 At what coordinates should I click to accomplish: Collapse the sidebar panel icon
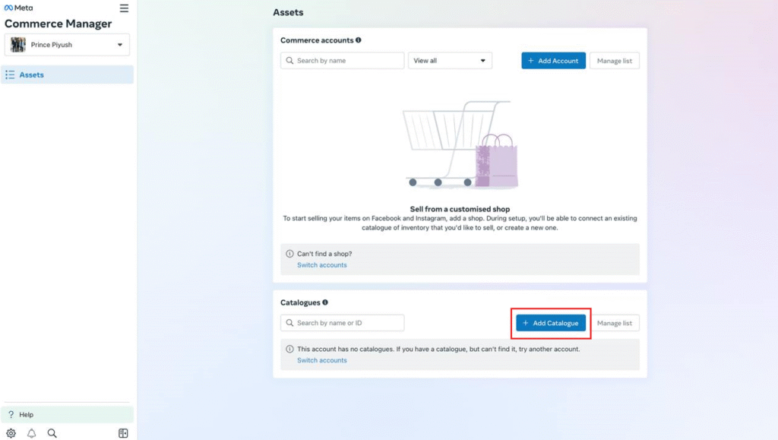[123, 433]
